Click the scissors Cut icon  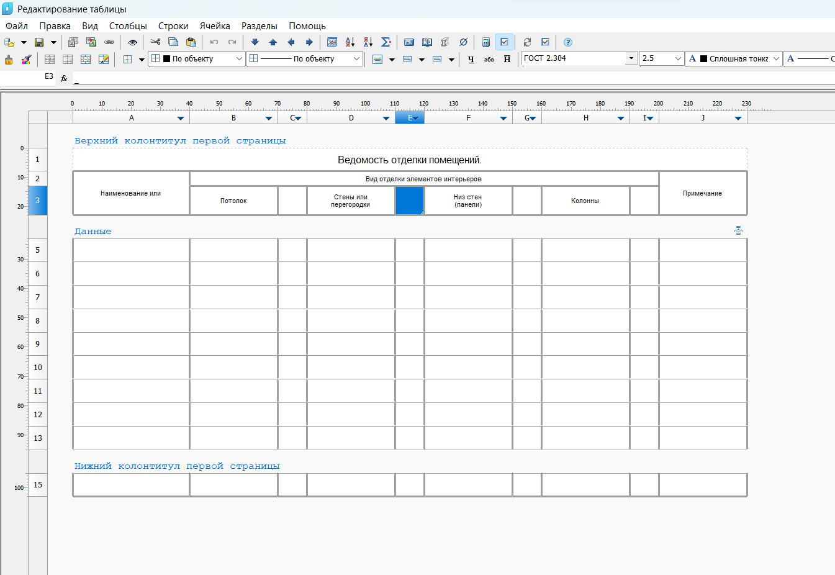155,42
